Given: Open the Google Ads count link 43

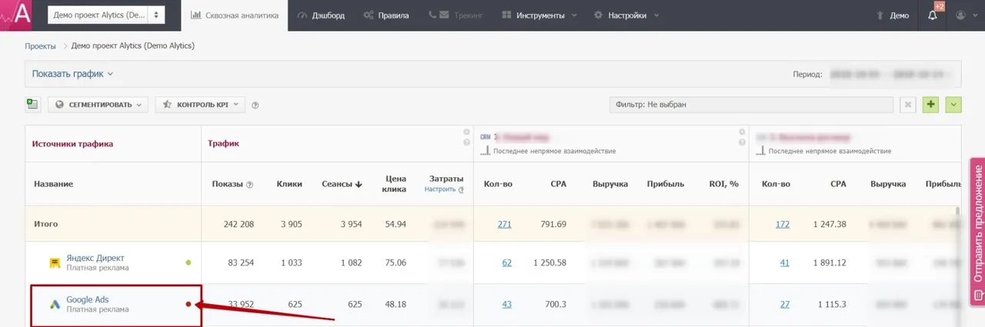Looking at the screenshot, I should [x=506, y=304].
